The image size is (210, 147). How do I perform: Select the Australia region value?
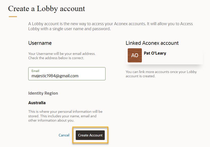coord(37,103)
